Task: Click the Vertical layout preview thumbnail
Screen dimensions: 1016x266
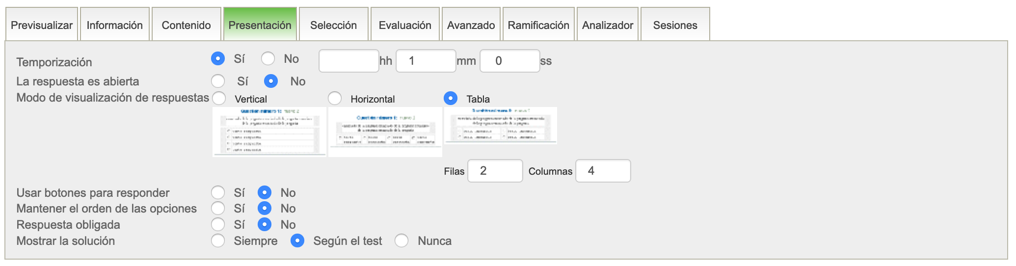Action: click(269, 132)
